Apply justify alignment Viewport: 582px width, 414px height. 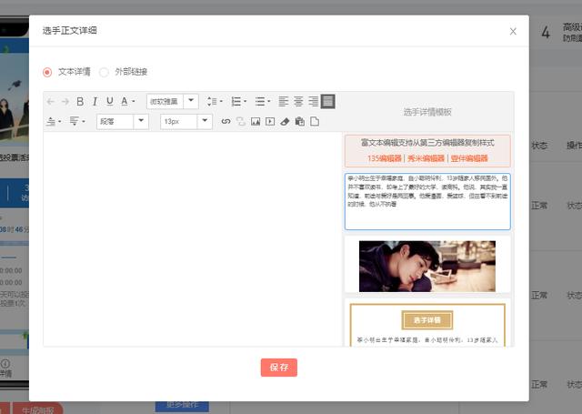[x=327, y=101]
